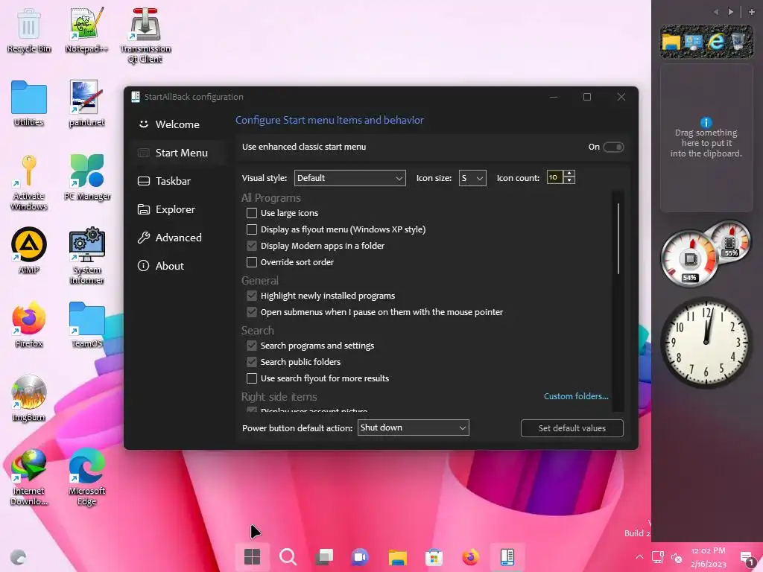The height and width of the screenshot is (572, 763).
Task: Show hidden tray icons chevron
Action: 639,557
